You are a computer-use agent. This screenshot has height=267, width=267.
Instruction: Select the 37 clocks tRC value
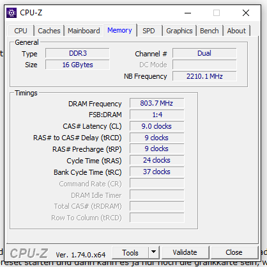[x=157, y=172]
